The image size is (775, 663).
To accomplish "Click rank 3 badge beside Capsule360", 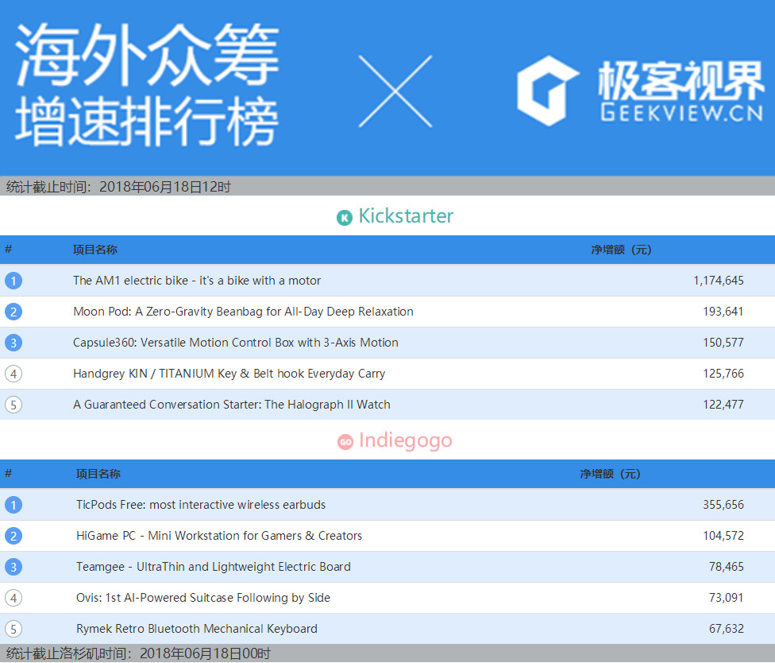I will [13, 343].
